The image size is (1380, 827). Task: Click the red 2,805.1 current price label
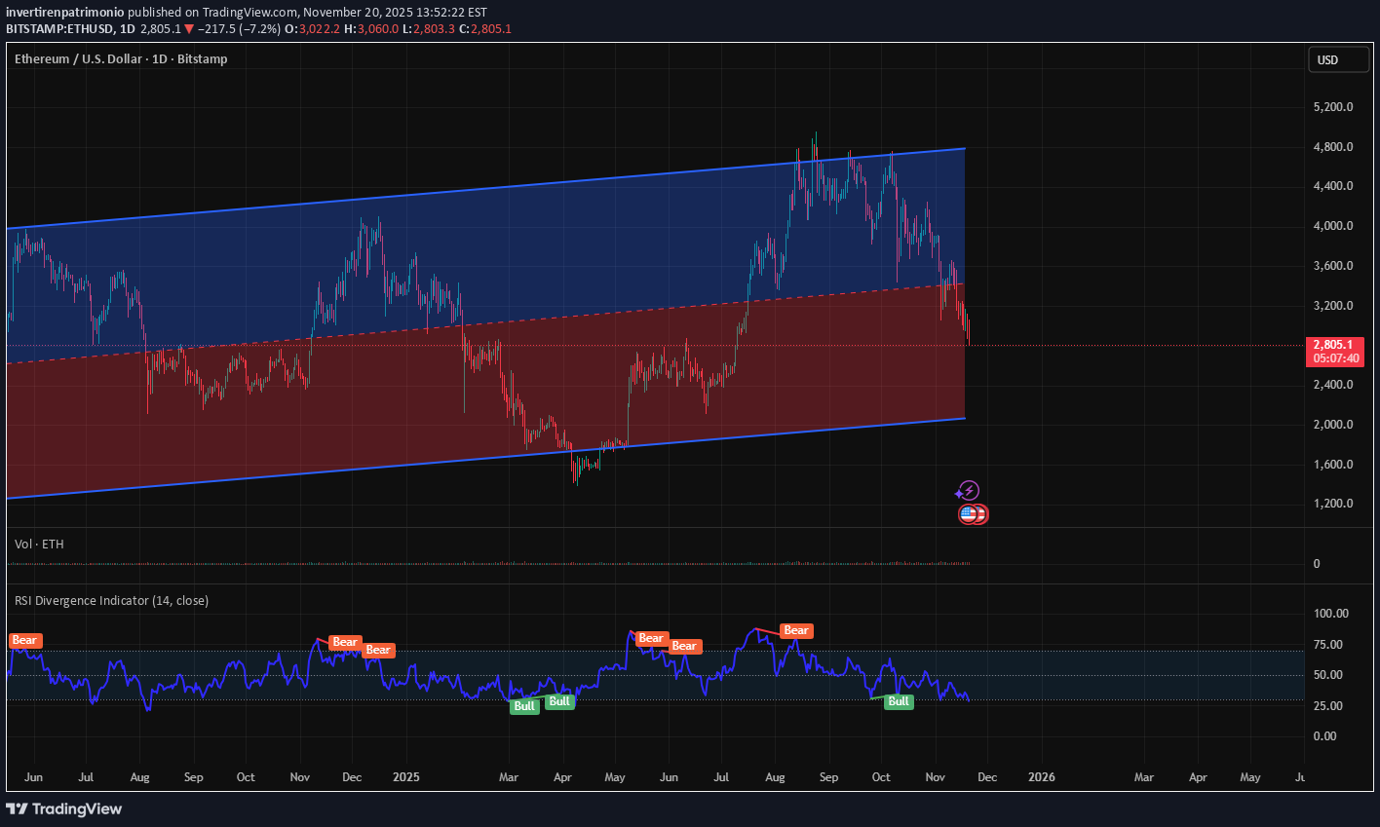point(1334,345)
